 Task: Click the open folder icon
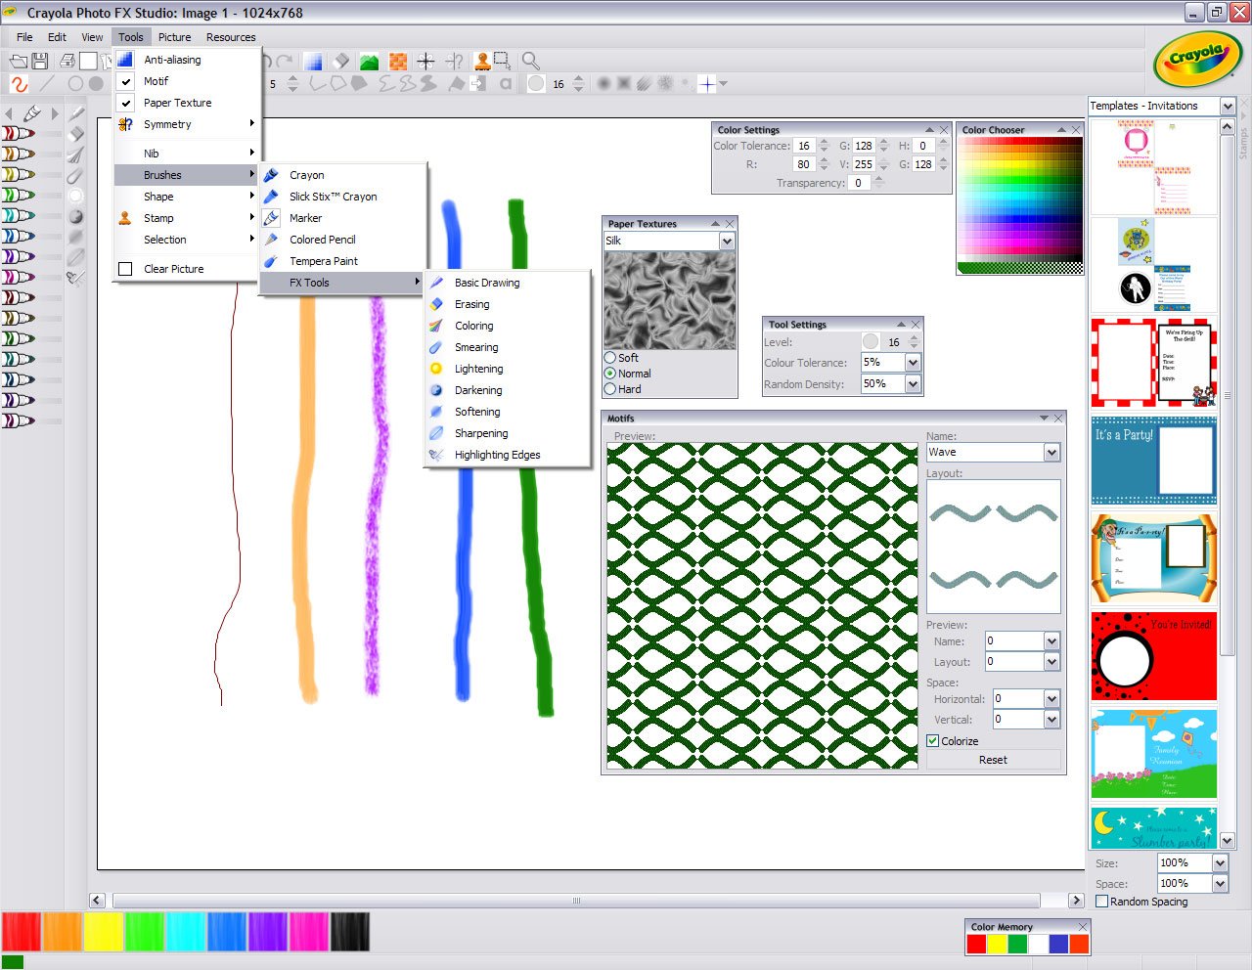point(18,61)
